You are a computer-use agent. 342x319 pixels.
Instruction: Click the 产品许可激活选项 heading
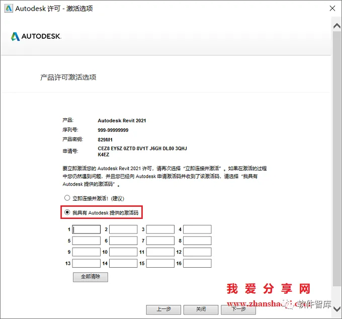coord(68,77)
